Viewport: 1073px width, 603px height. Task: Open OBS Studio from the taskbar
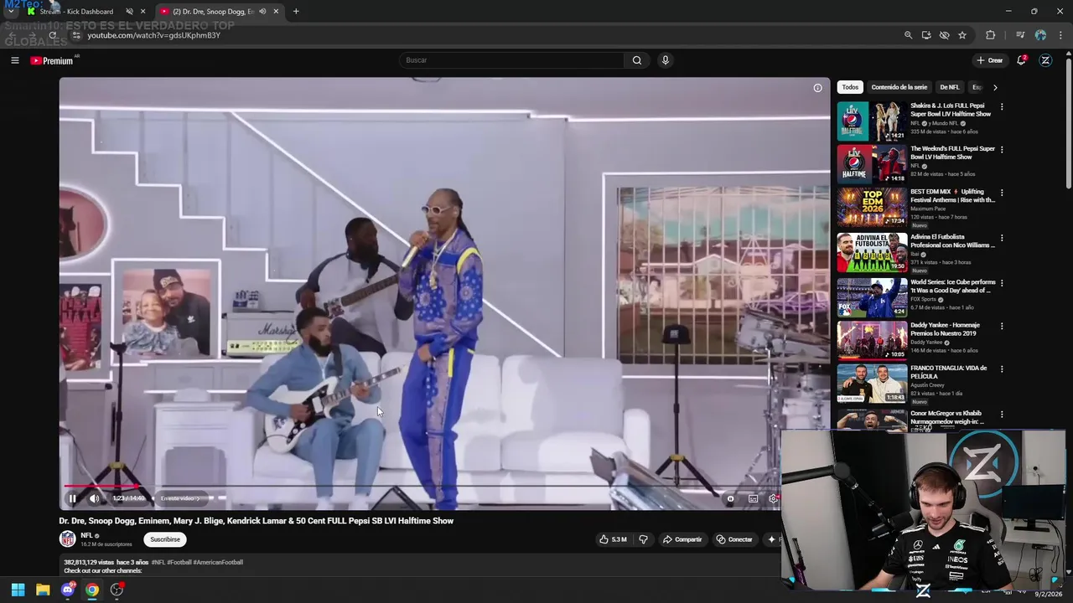pos(117,590)
